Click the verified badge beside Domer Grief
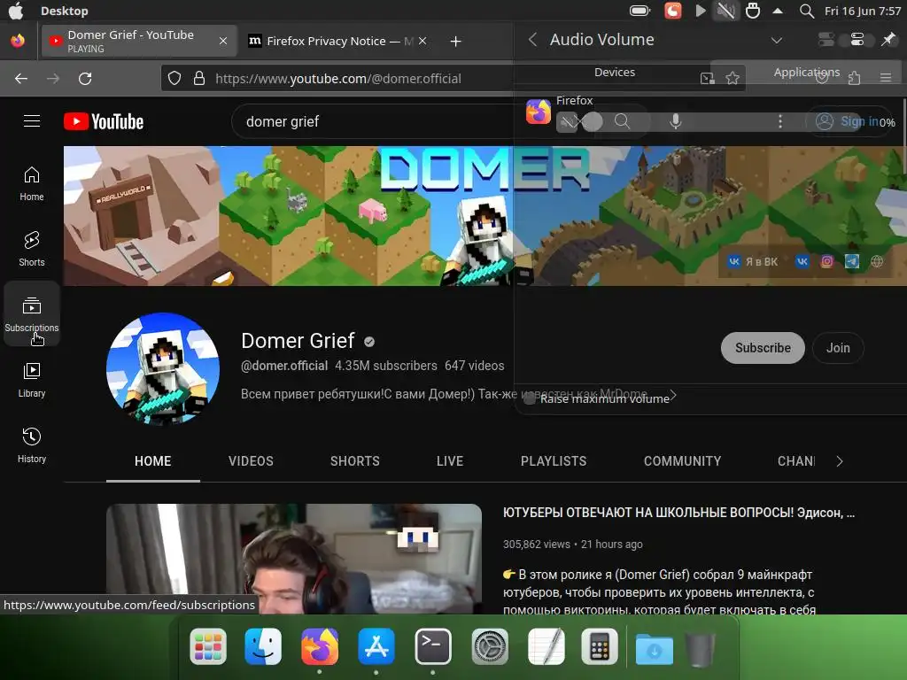This screenshot has height=680, width=907. click(x=369, y=342)
